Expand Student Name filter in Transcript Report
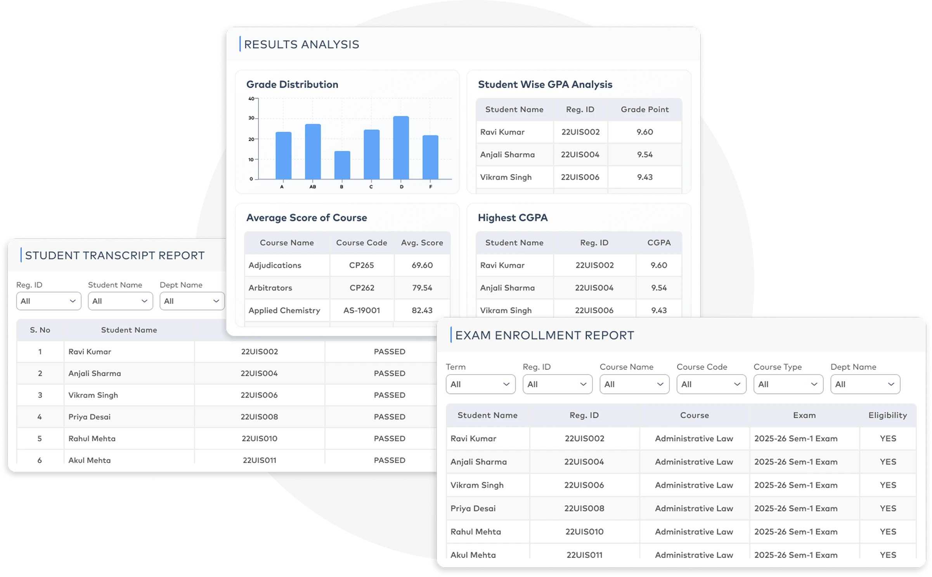The image size is (932, 577). click(x=120, y=301)
